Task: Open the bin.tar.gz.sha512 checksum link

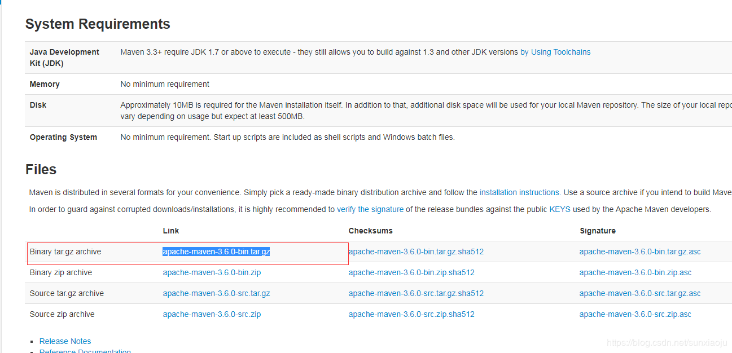Action: [416, 251]
